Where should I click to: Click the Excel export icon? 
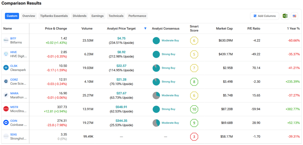point(285,16)
